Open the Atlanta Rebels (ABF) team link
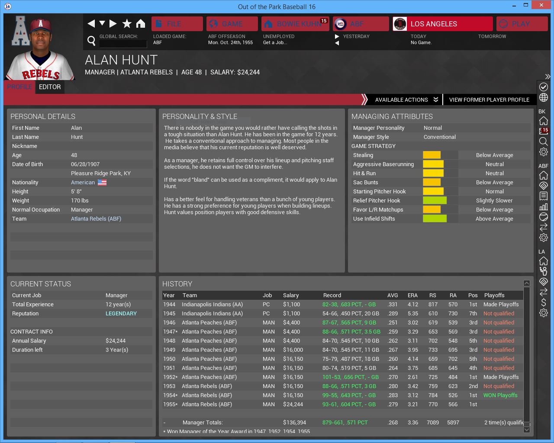 click(x=96, y=219)
